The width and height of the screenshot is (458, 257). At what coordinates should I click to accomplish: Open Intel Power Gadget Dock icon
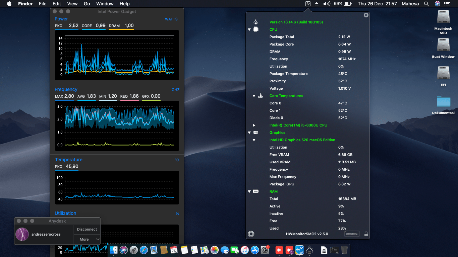coord(299,250)
